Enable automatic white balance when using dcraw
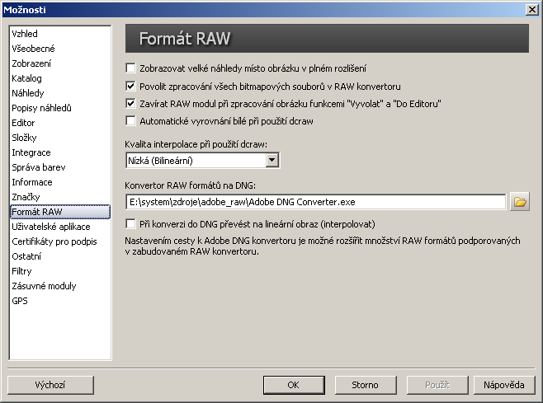 [130, 121]
